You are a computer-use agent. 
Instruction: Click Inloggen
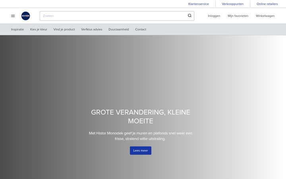(x=214, y=16)
